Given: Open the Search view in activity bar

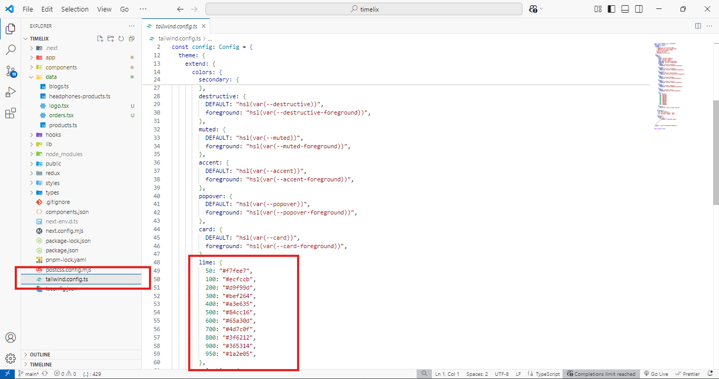Looking at the screenshot, I should (10, 50).
